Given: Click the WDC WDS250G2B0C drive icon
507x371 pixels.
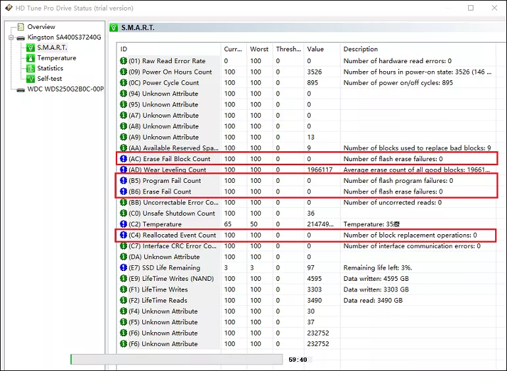Looking at the screenshot, I should [20, 89].
